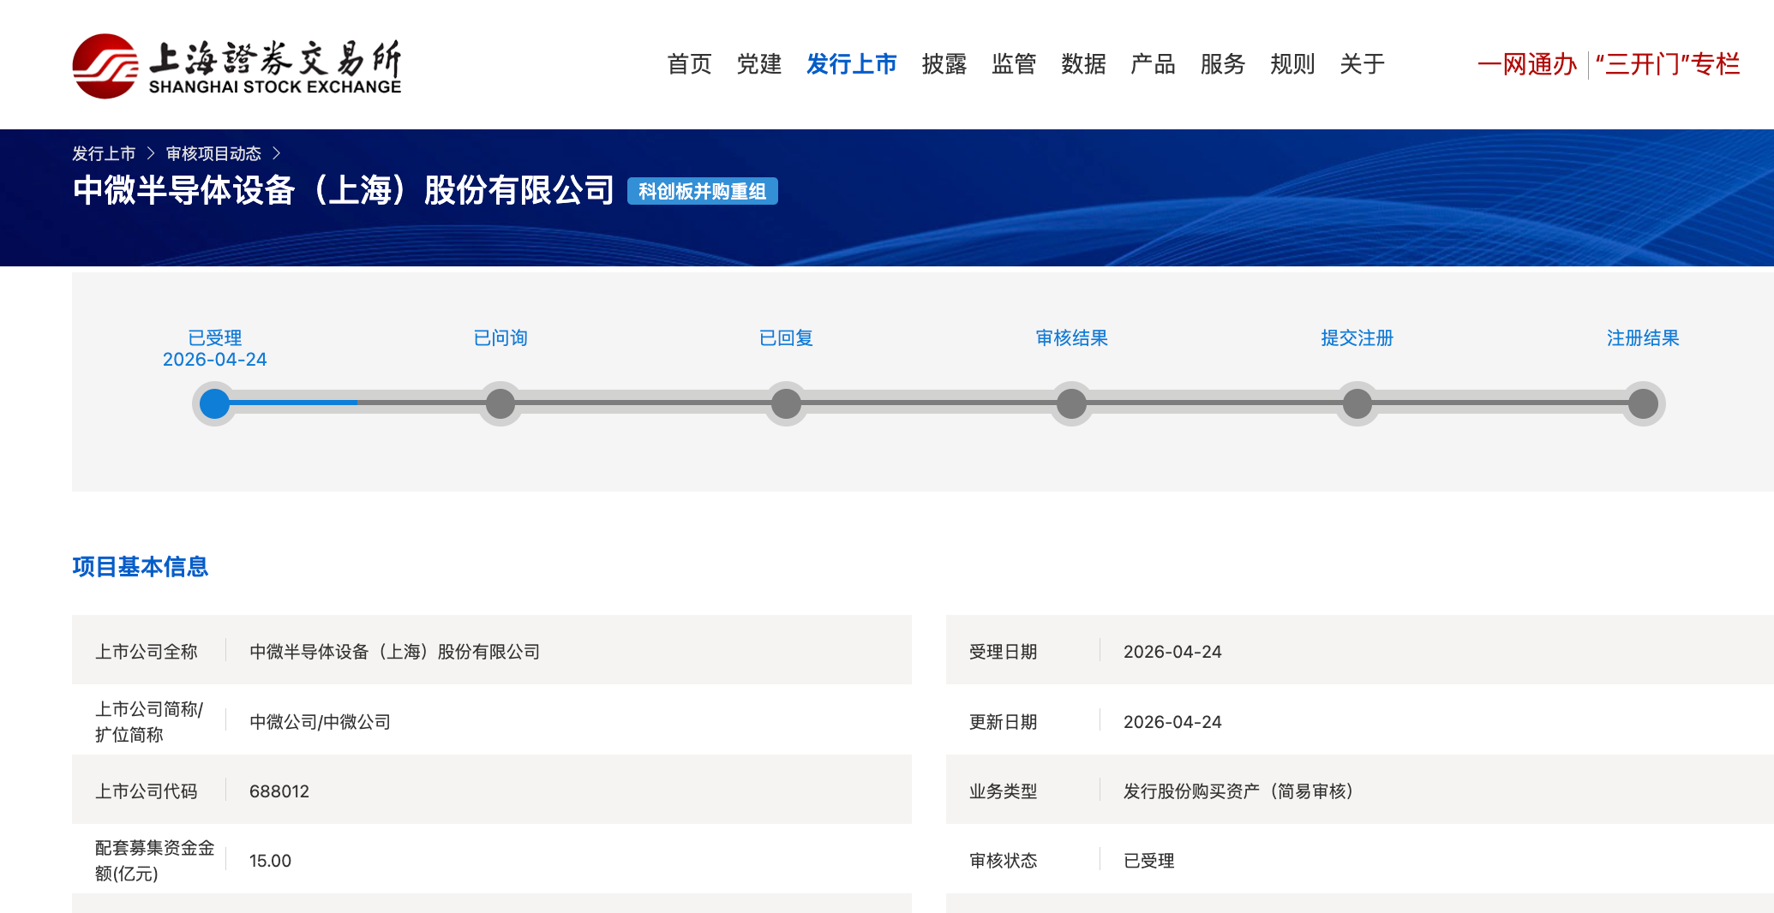Click the blue 已受理 progress node
This screenshot has width=1774, height=913.
point(214,403)
